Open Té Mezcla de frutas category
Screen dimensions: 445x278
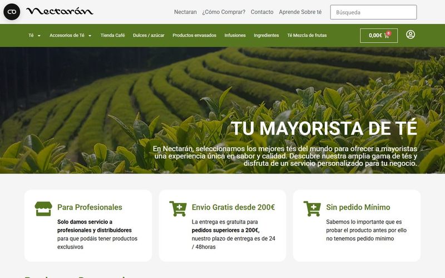click(307, 36)
